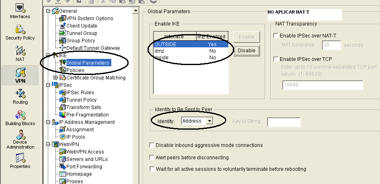Select Tunnel Group tree item
Viewport: 380px width, 184px height.
(x=82, y=33)
